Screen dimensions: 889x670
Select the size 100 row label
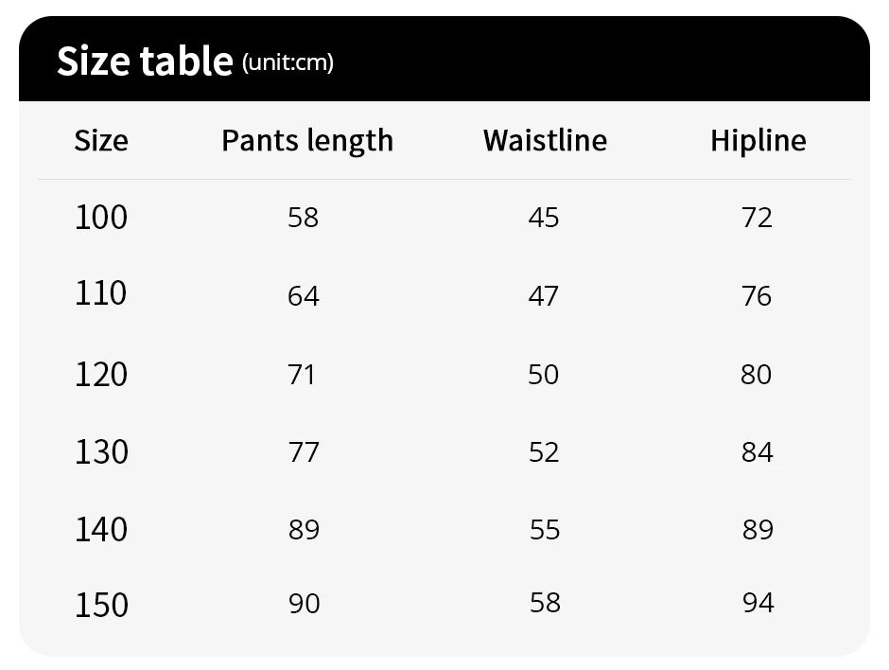pos(101,218)
